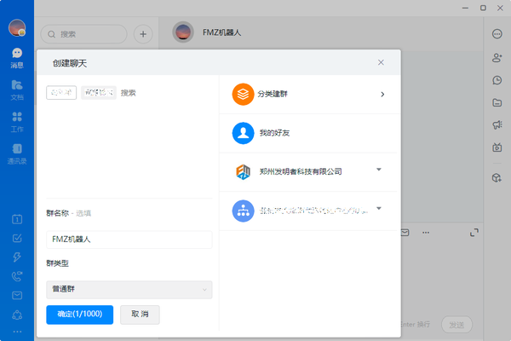Click the add member icon on right panel
This screenshot has width=511, height=341.
point(497,57)
